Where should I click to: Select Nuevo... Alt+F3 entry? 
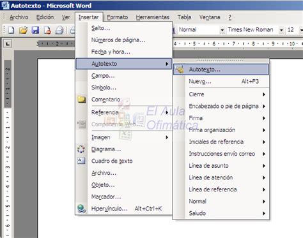tap(221, 81)
